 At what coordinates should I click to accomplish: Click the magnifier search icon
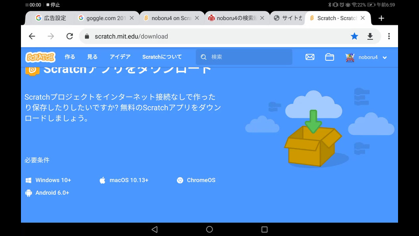point(204,57)
